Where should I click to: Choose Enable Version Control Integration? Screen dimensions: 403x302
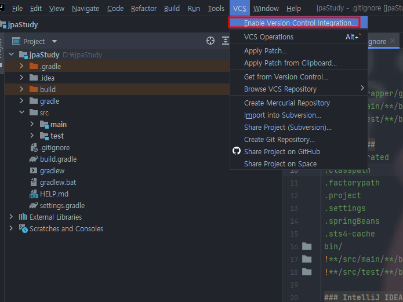click(299, 23)
